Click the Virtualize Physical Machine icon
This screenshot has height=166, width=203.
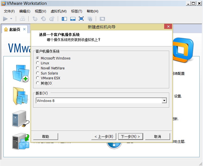(x=21, y=141)
